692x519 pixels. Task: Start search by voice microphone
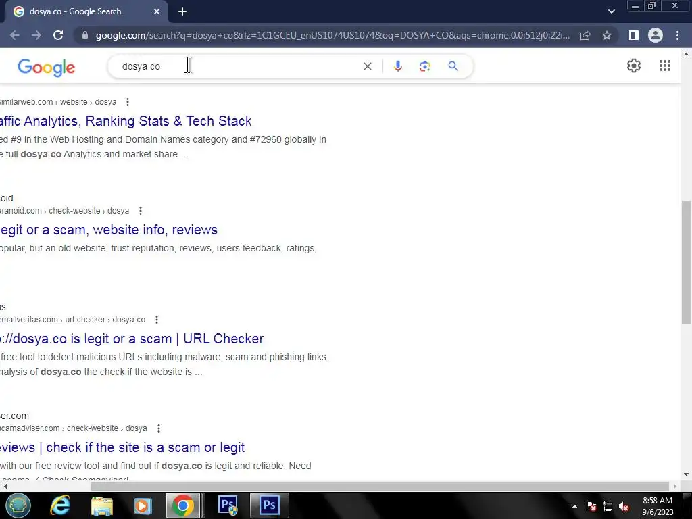click(397, 66)
